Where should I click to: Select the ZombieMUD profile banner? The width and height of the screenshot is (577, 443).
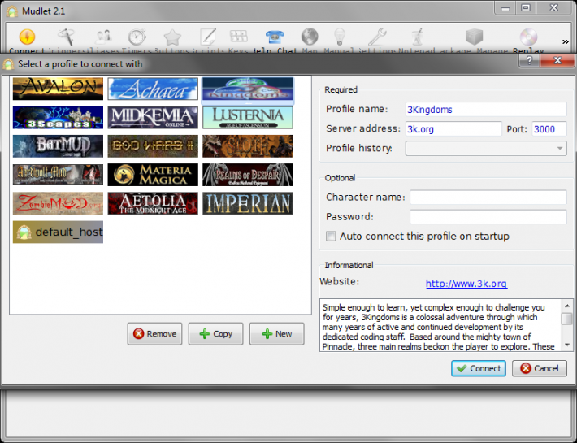58,203
